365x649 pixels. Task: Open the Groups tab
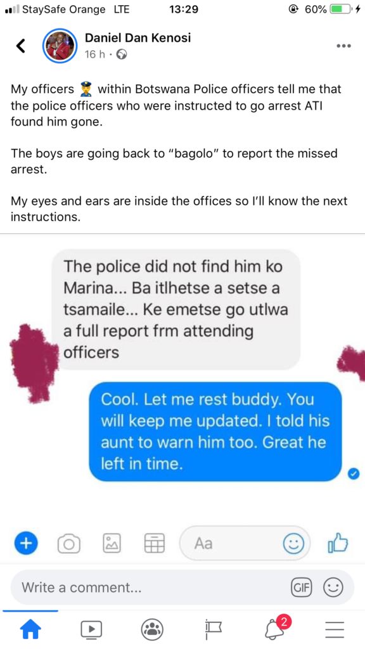point(152,630)
